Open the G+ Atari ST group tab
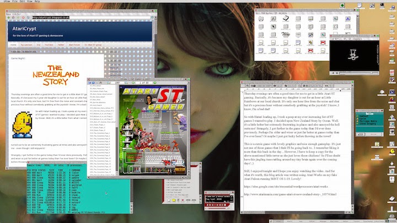The height and width of the screenshot is (223, 397). pyautogui.click(x=93, y=45)
